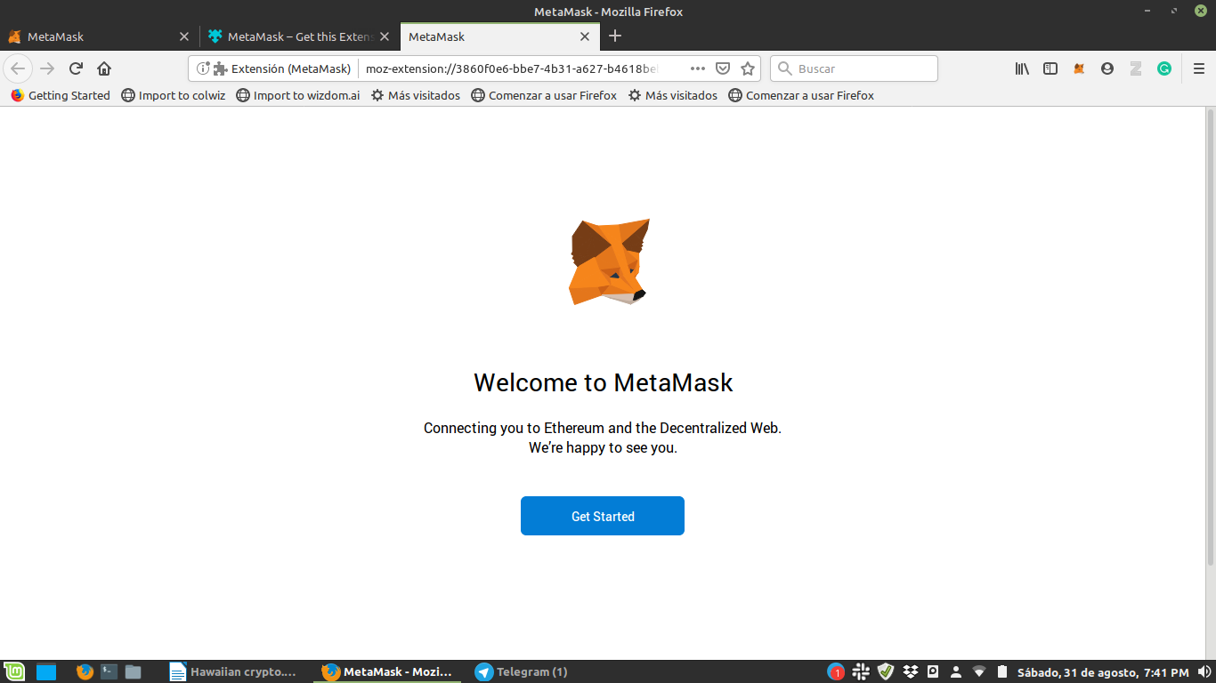Go forward with the forward arrow
Viewport: 1216px width, 683px height.
pyautogui.click(x=47, y=68)
